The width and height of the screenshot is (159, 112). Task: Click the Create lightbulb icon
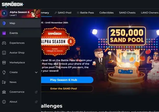[x=4, y=72]
